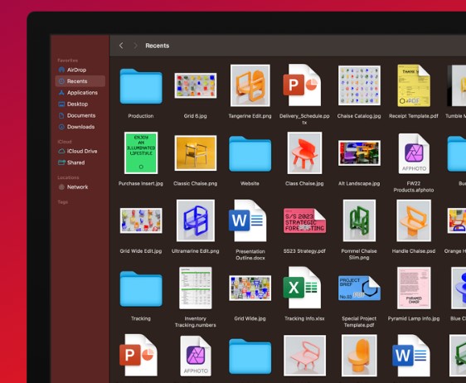The height and width of the screenshot is (383, 466).
Task: Select the Chaise Catalog.jpg thumbnail
Action: click(x=359, y=85)
